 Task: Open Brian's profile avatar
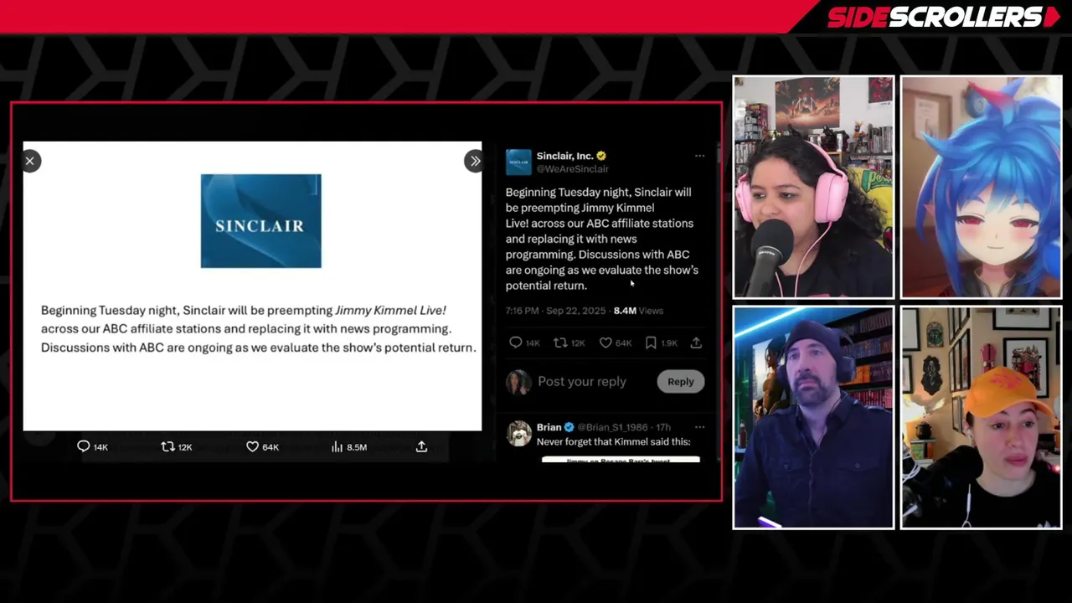[x=518, y=434]
